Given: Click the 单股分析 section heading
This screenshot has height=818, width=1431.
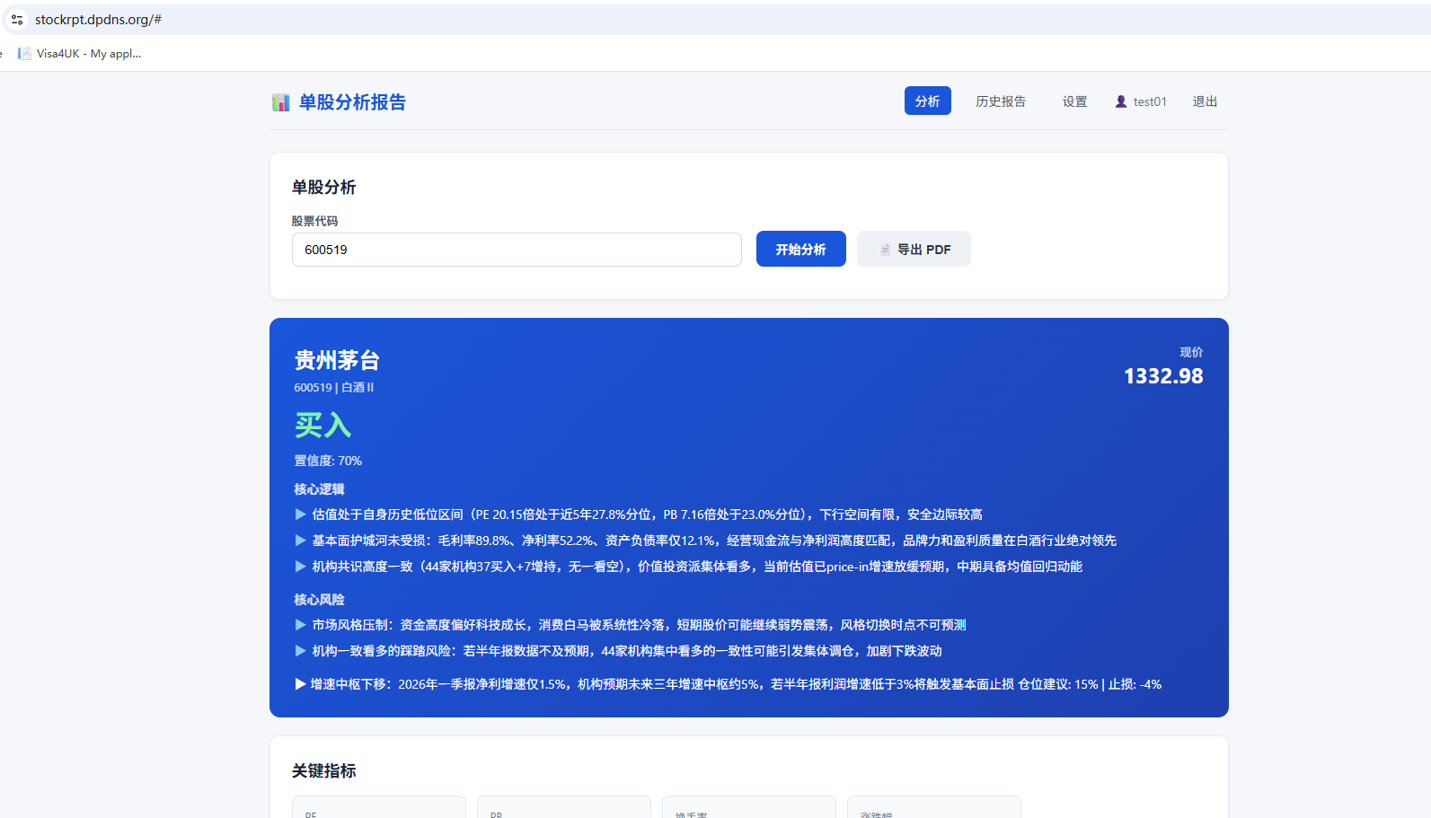Looking at the screenshot, I should 324,187.
